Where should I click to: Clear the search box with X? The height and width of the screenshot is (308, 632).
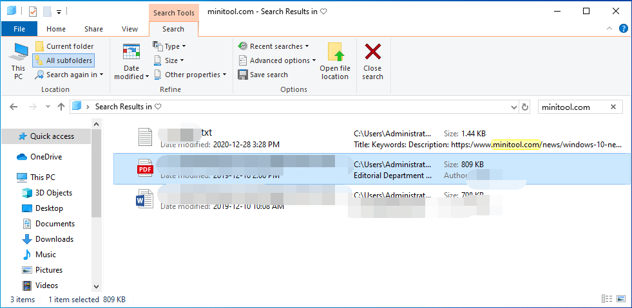coord(613,107)
